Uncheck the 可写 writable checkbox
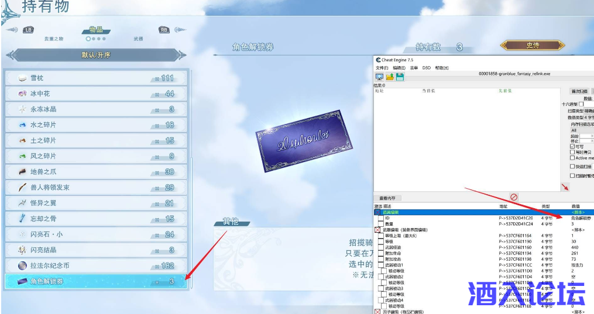Viewport: 594px width, 314px height. 572,146
